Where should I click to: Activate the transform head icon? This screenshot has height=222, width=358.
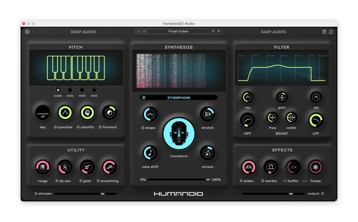[179, 134]
